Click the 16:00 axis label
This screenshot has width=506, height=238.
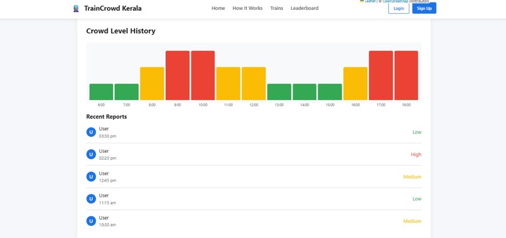(355, 105)
